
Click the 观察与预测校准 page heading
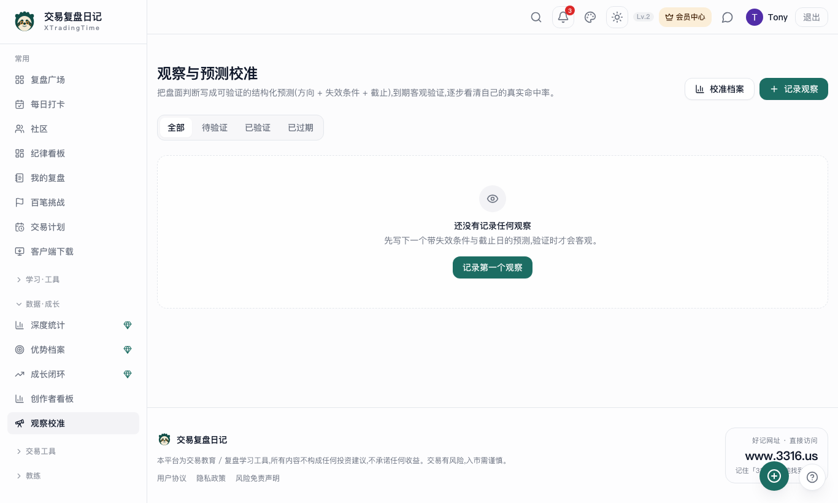(x=207, y=74)
